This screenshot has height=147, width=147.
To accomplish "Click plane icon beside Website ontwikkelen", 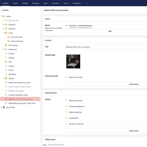I will (x=6, y=91).
